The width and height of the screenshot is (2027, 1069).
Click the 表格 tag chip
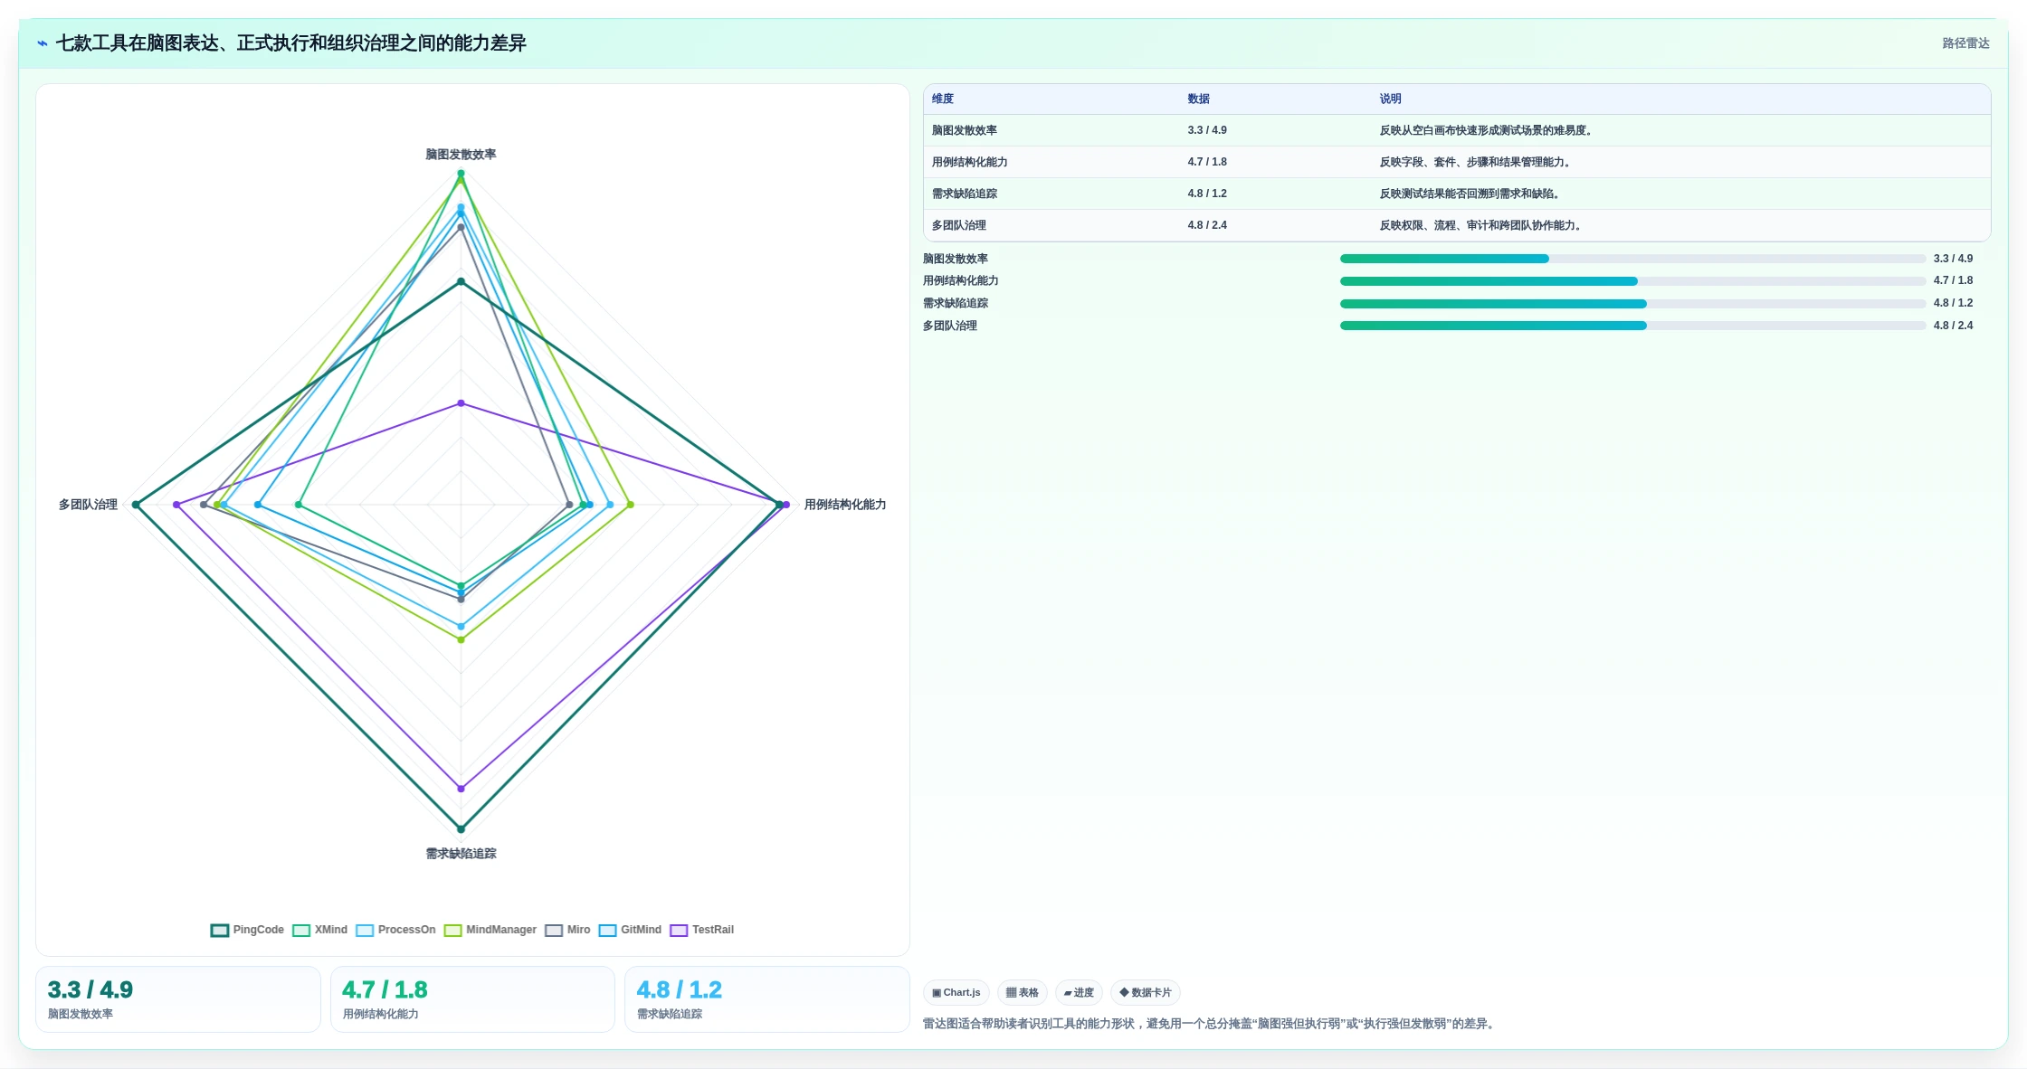[x=1023, y=992]
